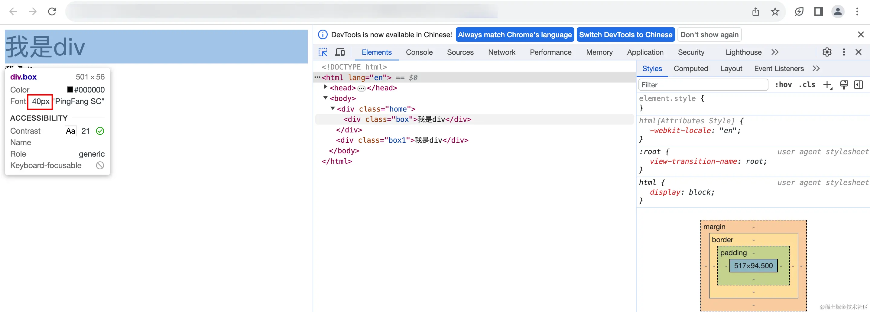Click the display: block declaration
Screen dimensions: 870x312
click(x=682, y=192)
